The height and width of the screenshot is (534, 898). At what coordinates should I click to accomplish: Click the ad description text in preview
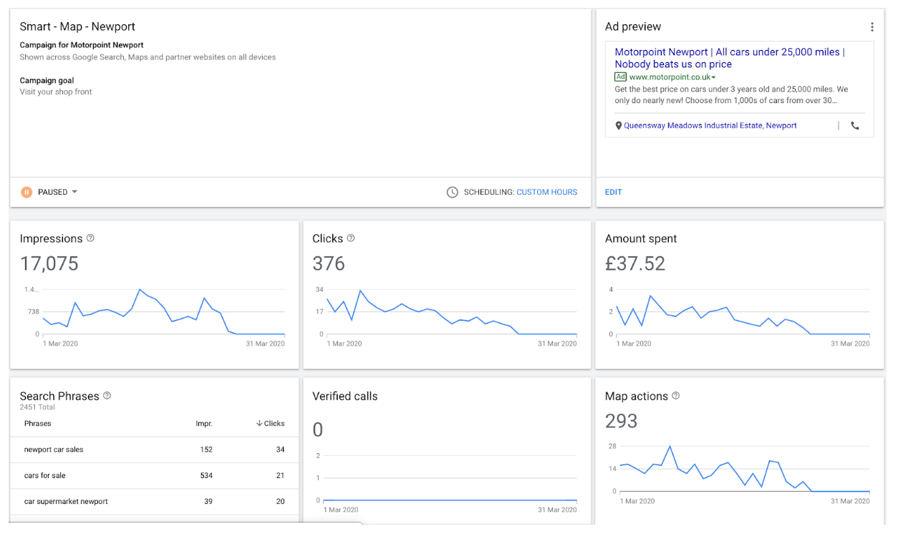[731, 95]
